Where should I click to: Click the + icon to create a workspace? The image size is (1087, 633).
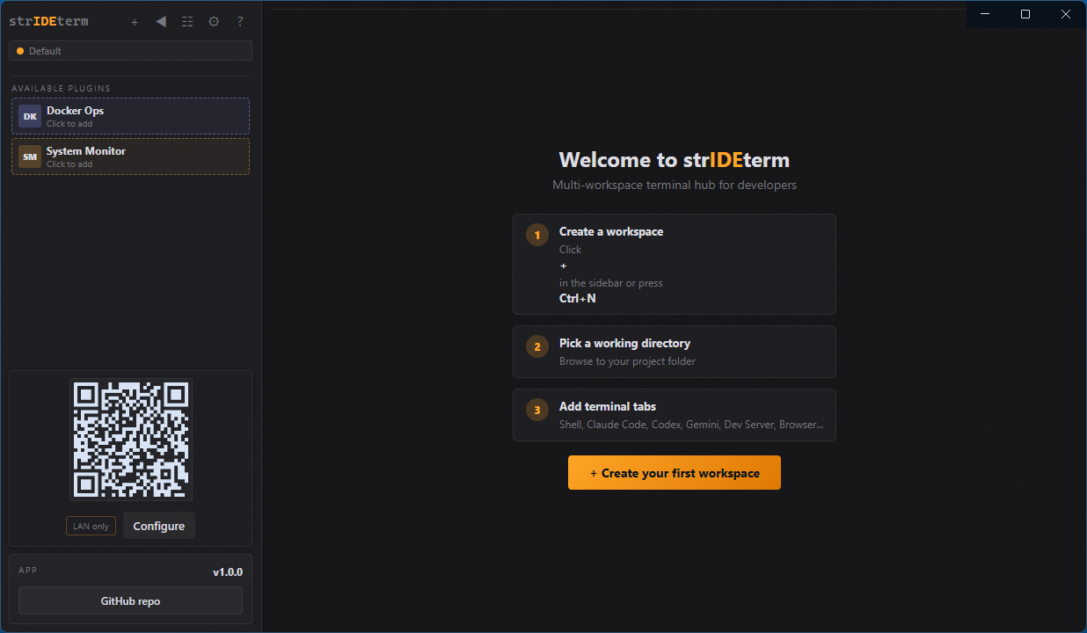134,21
